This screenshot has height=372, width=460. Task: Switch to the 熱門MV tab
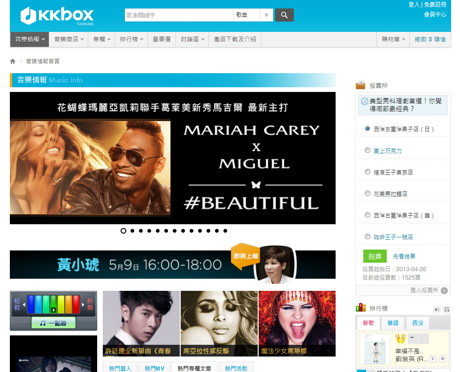tap(154, 368)
